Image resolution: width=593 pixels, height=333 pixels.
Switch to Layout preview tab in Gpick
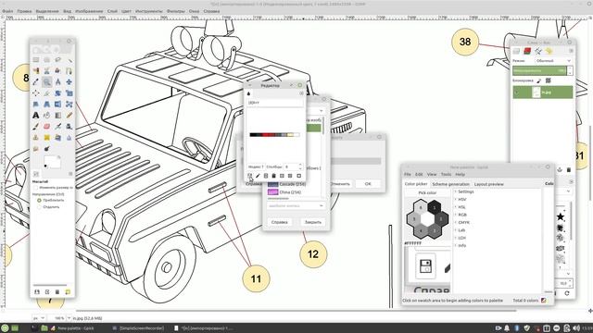click(488, 184)
